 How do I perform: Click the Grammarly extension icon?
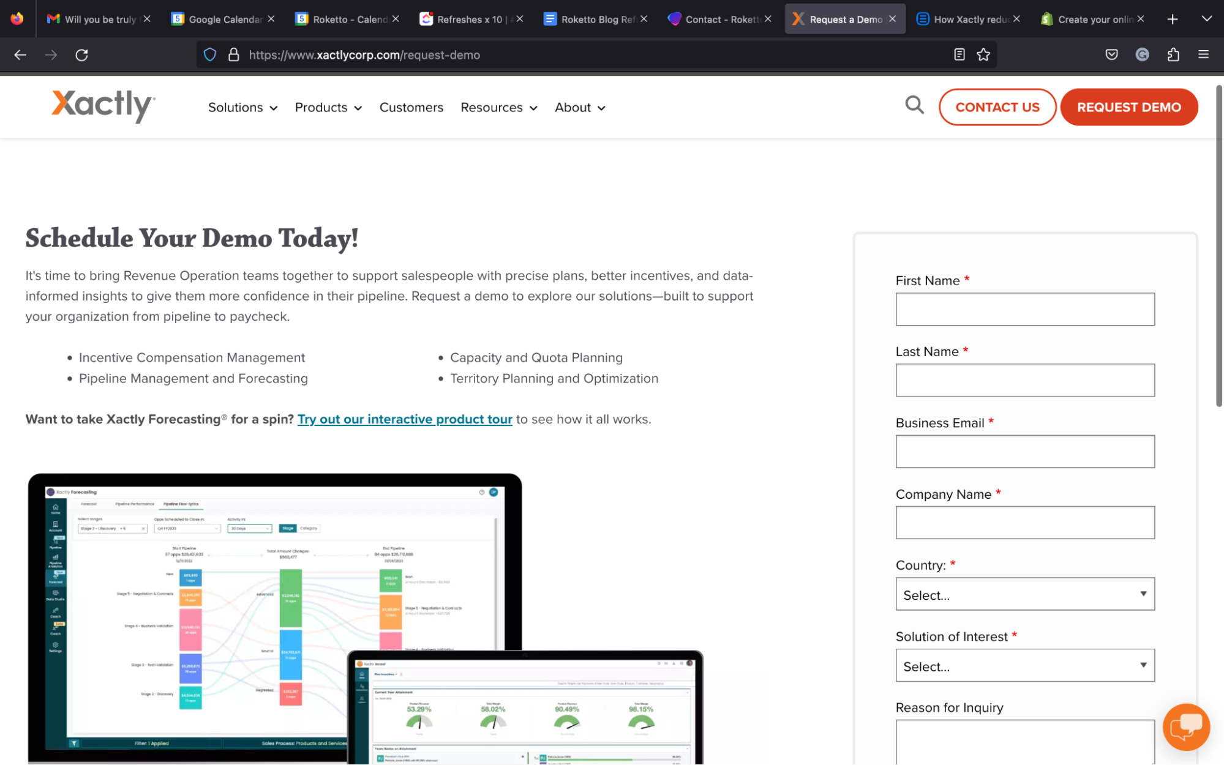tap(1142, 54)
